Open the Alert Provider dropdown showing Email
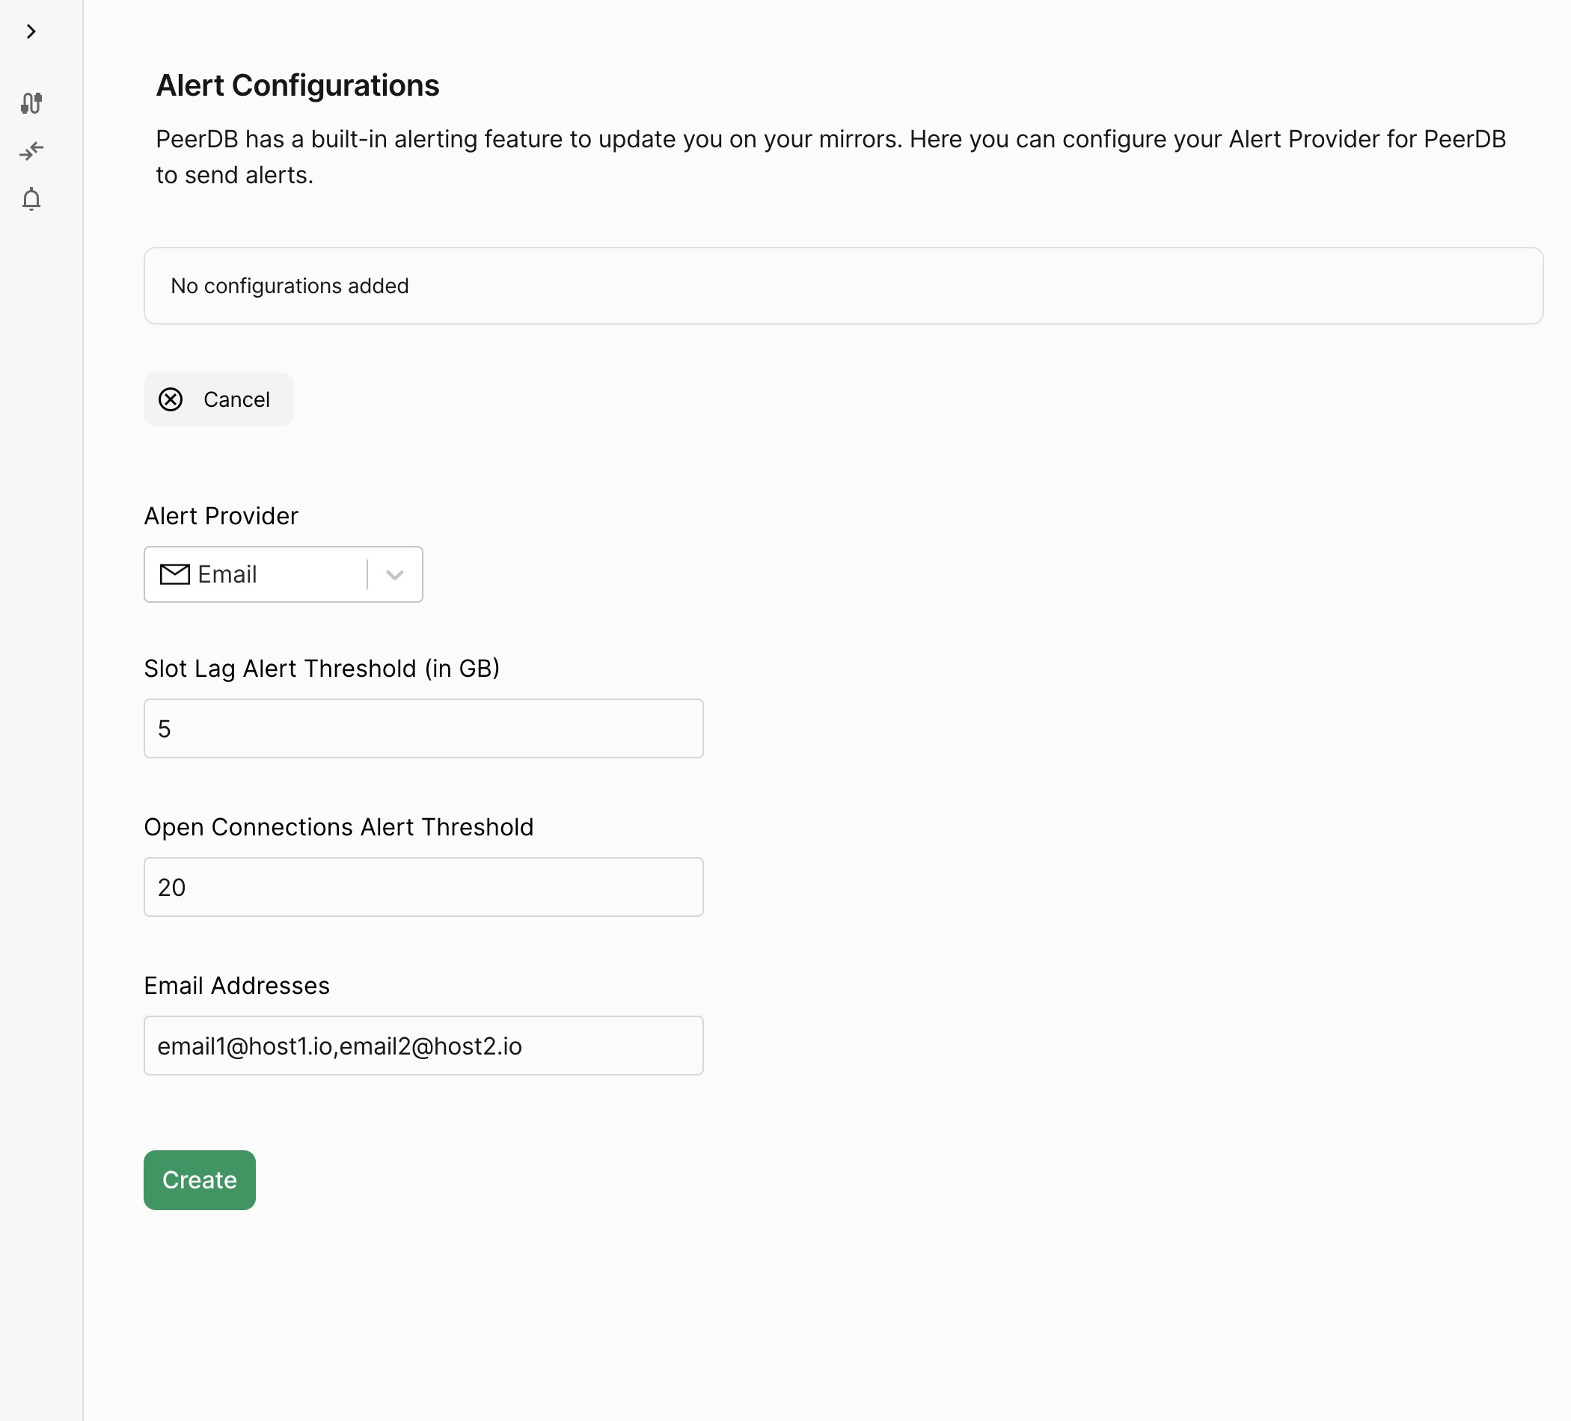The height and width of the screenshot is (1421, 1571). (x=283, y=575)
